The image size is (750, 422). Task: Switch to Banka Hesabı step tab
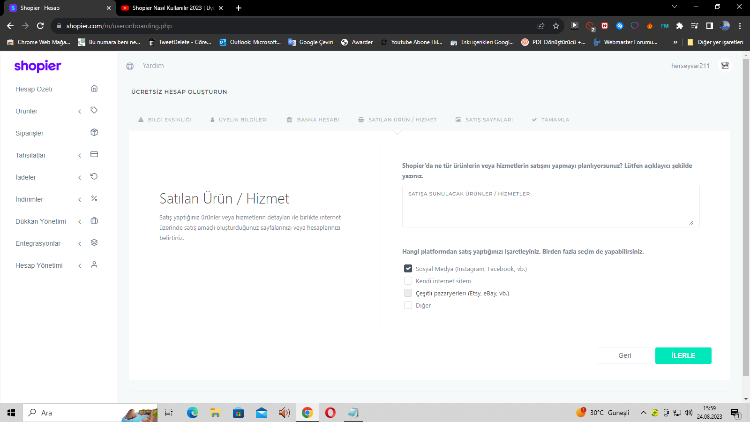pos(313,120)
